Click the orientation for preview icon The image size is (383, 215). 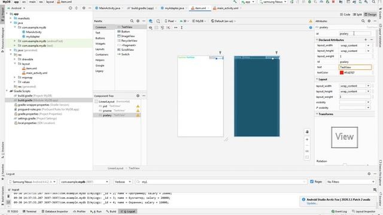[x=158, y=21]
